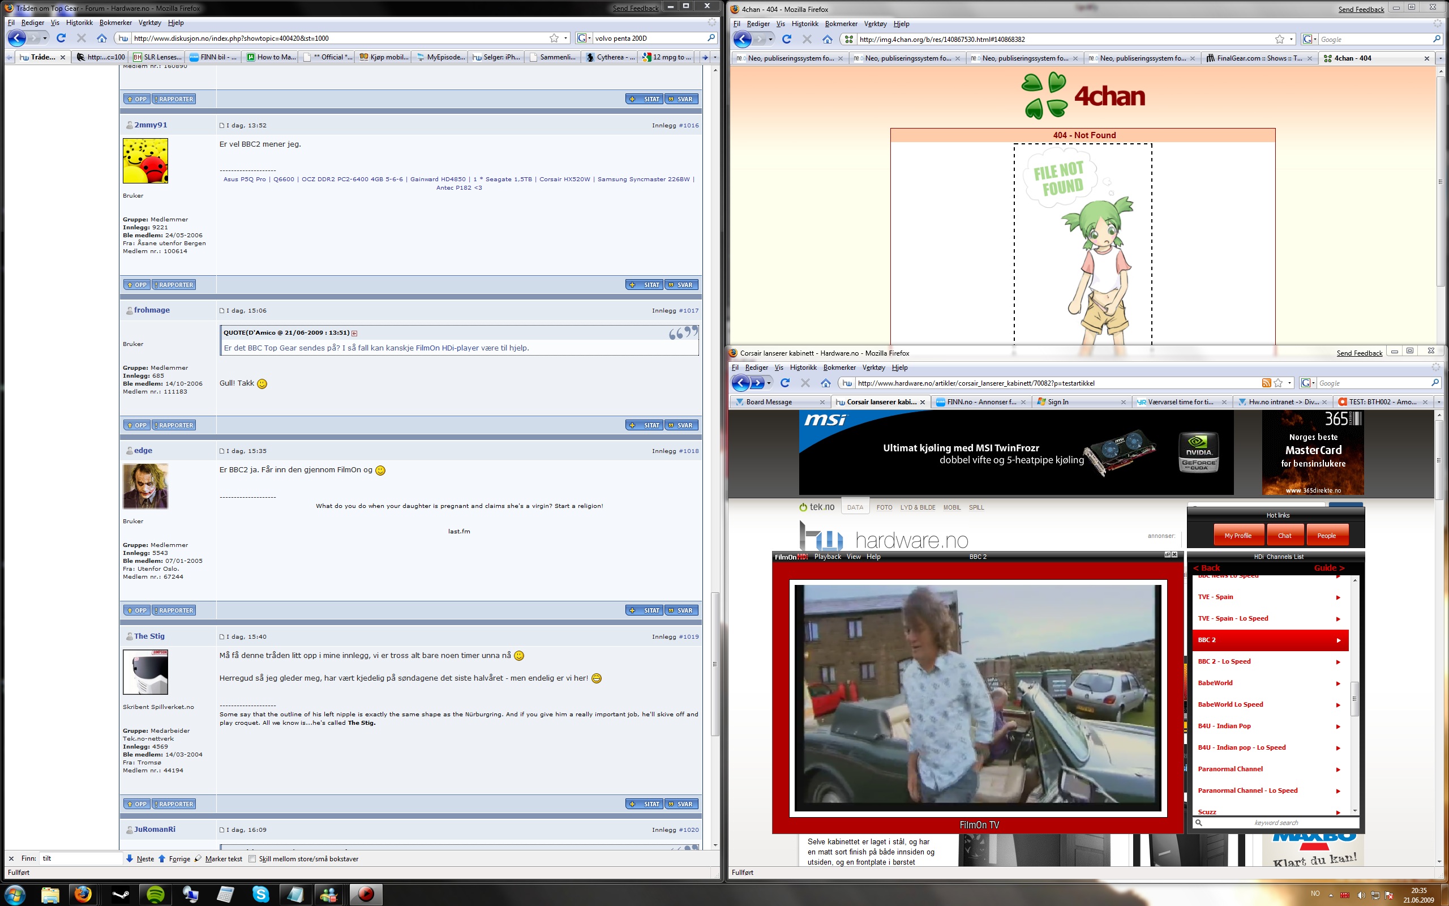The width and height of the screenshot is (1449, 906).
Task: Click SITAT on 2mmy91's post #1016
Action: (644, 285)
